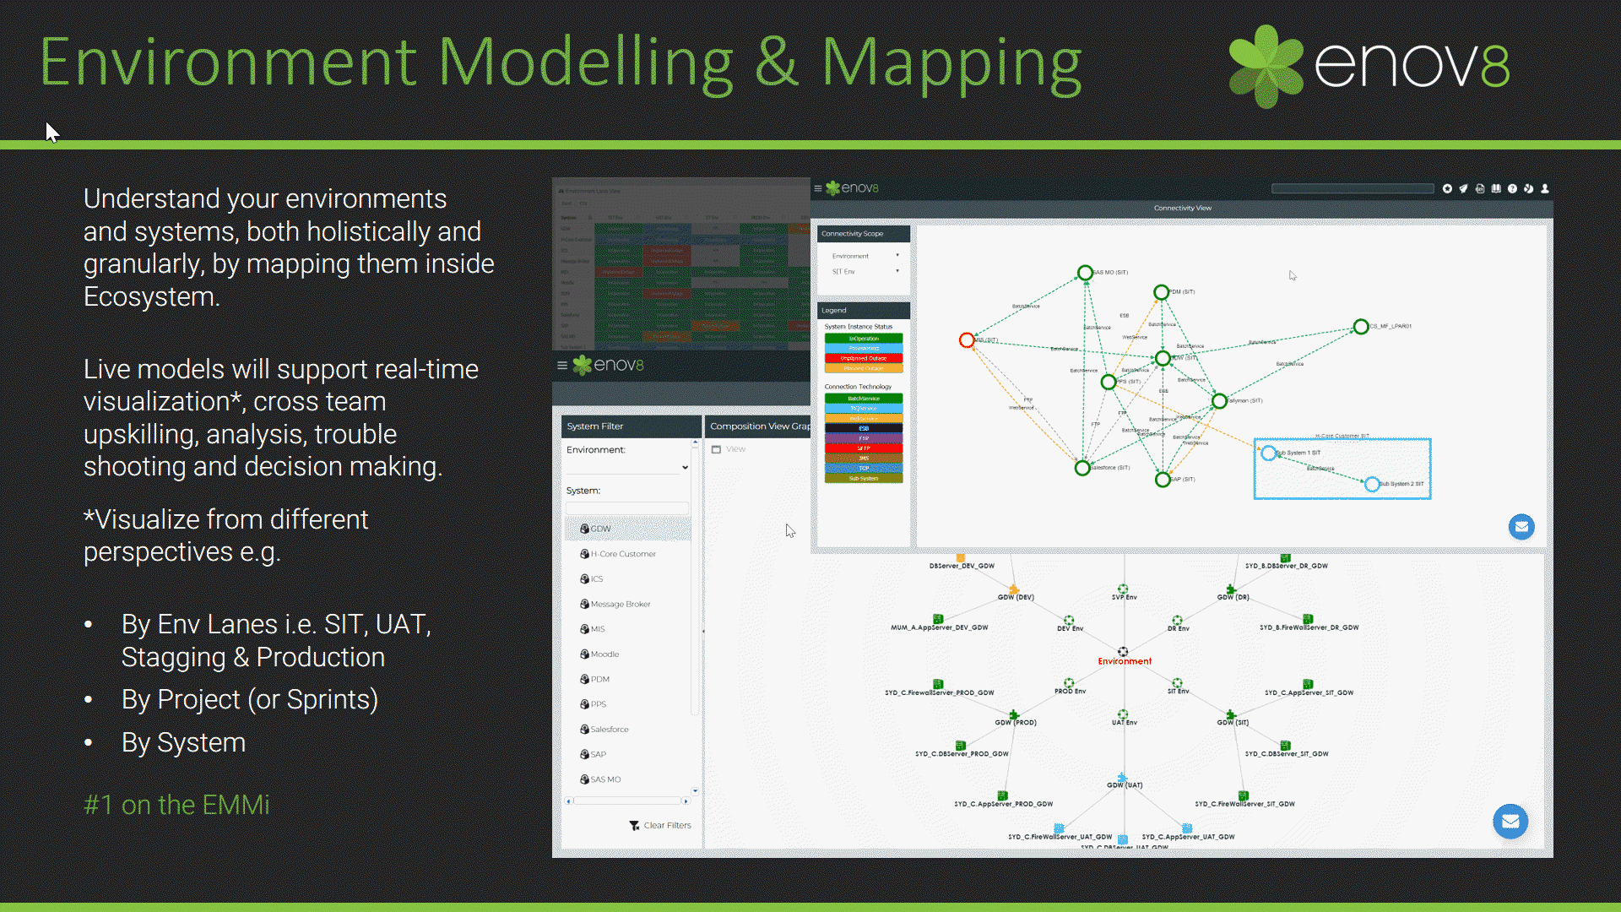
Task: Click the Composition View Graph panel header
Action: [758, 426]
